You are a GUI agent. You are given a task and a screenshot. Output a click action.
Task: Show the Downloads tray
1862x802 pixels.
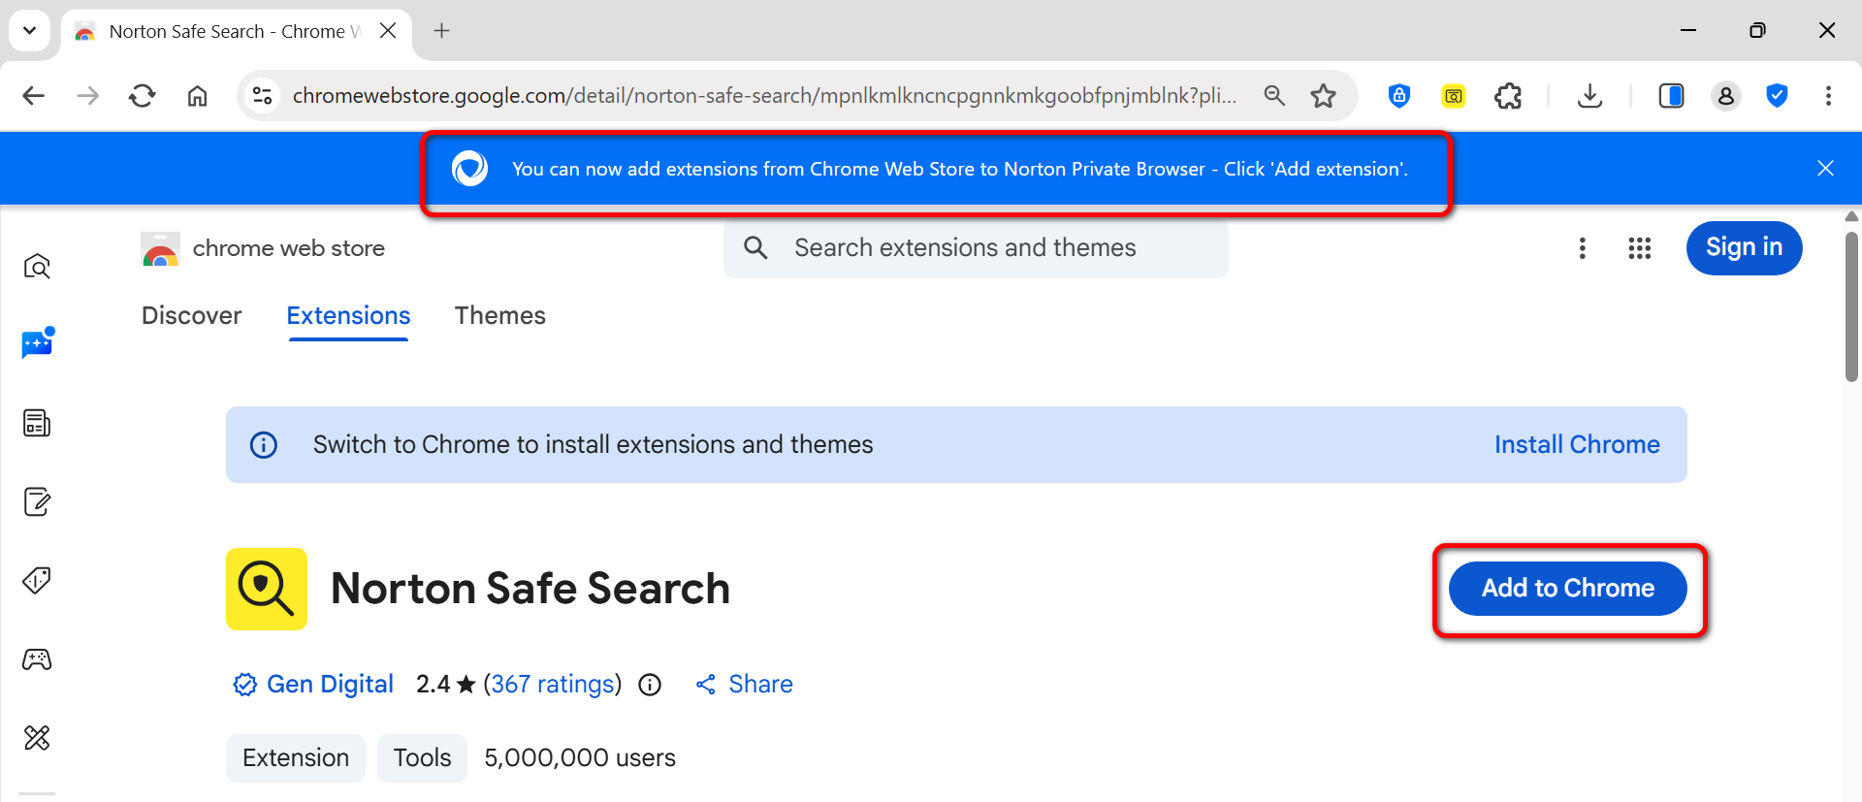1590,96
